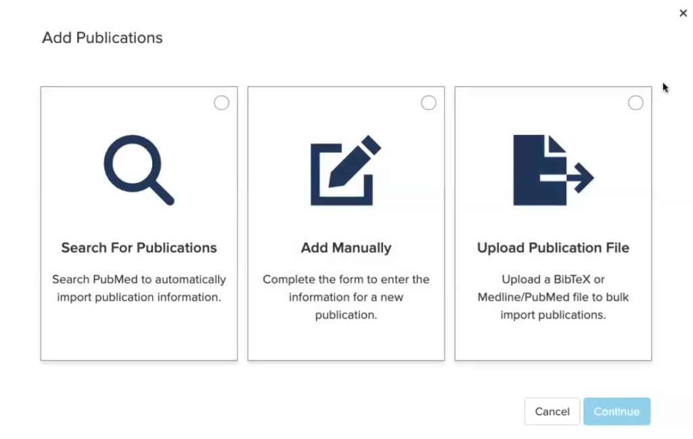Click the Upload Publication File title

tap(553, 247)
